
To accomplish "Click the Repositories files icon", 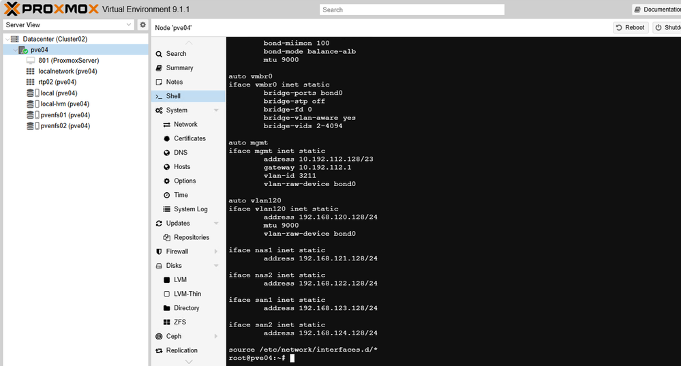I will (x=167, y=237).
